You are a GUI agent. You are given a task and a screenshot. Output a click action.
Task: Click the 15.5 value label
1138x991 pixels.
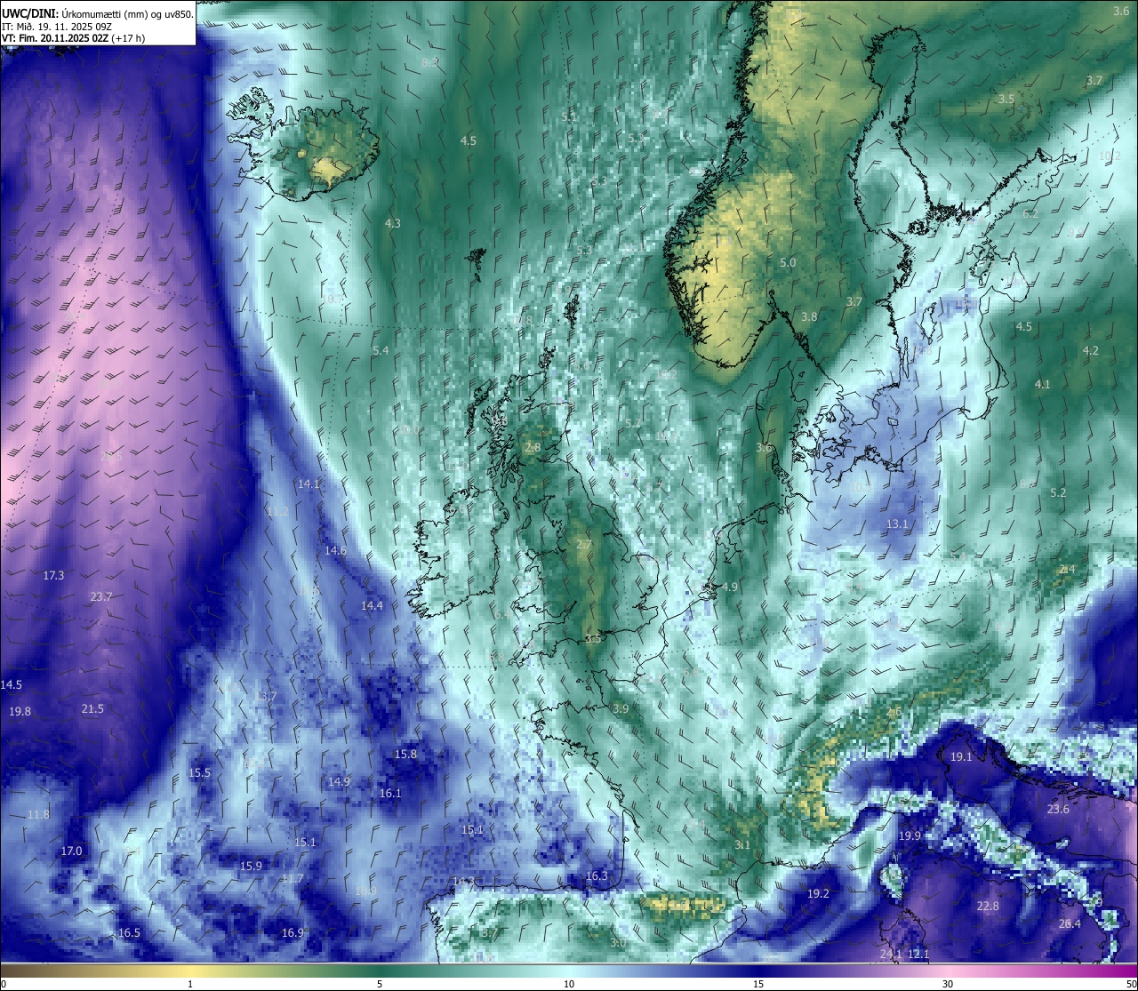click(199, 772)
